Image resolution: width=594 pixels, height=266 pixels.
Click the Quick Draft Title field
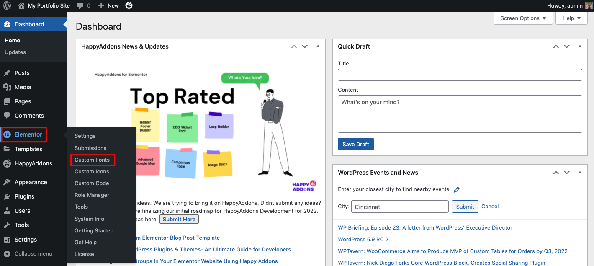point(460,75)
